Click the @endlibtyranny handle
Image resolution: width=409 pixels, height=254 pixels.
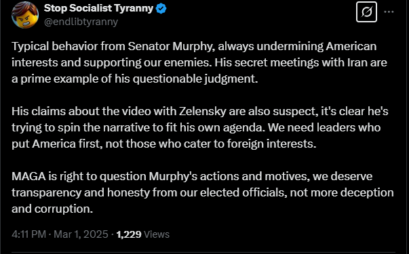pyautogui.click(x=81, y=22)
